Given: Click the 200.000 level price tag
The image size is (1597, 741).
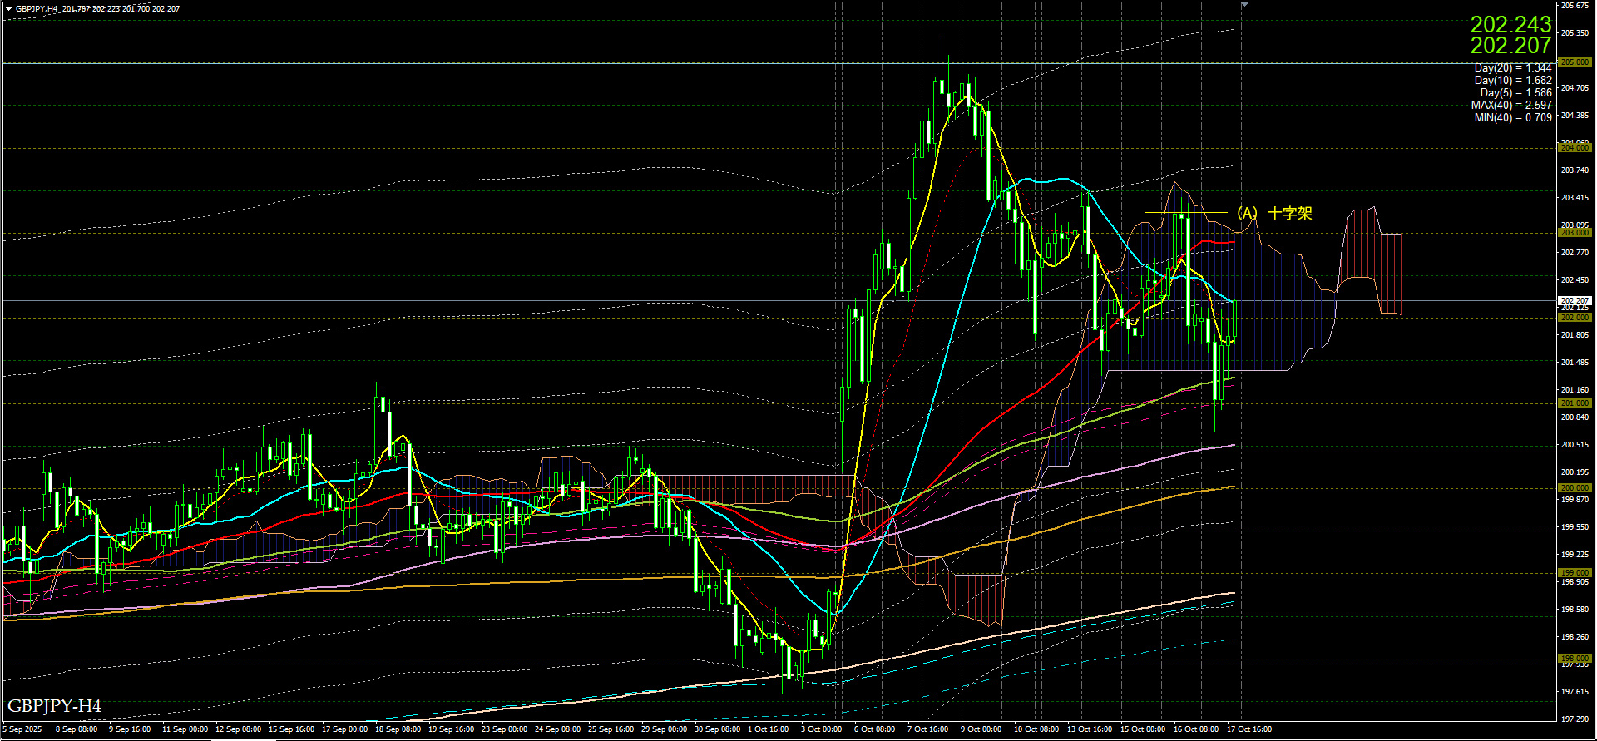Looking at the screenshot, I should (x=1574, y=488).
